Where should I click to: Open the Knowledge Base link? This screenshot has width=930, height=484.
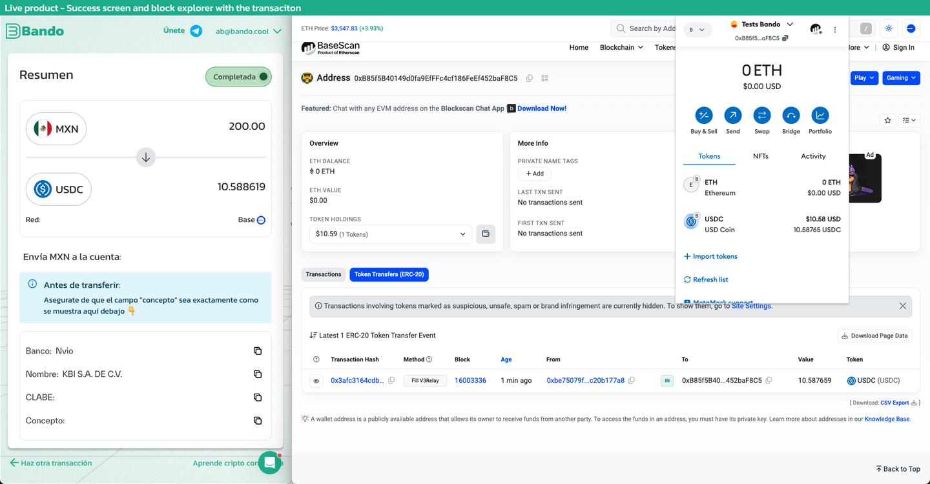[887, 419]
